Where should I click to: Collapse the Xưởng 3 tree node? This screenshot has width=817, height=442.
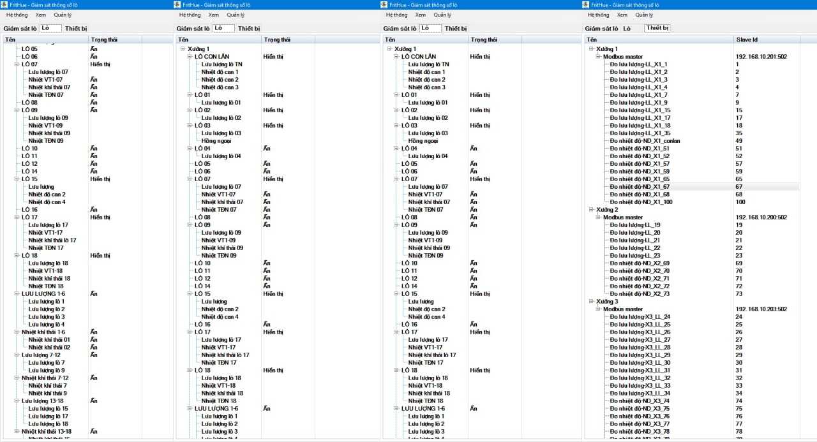(x=591, y=302)
